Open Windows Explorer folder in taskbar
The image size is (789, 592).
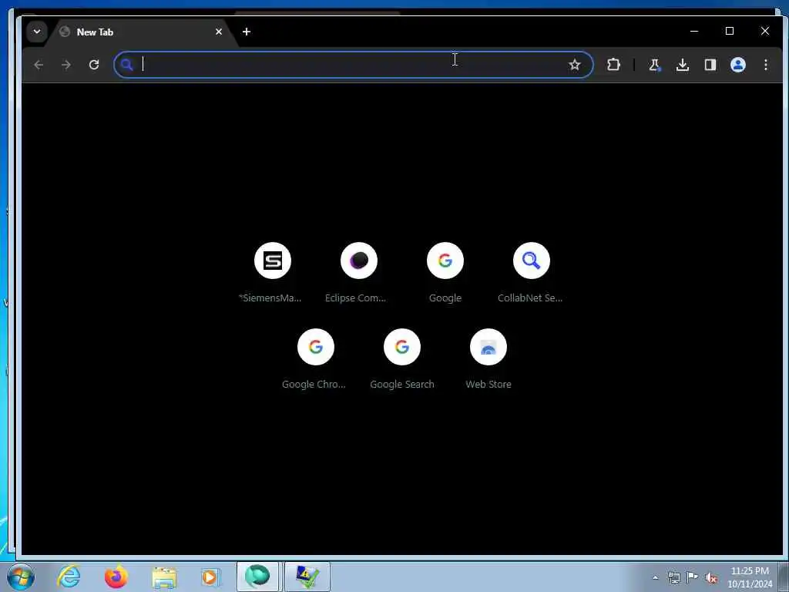(x=164, y=577)
